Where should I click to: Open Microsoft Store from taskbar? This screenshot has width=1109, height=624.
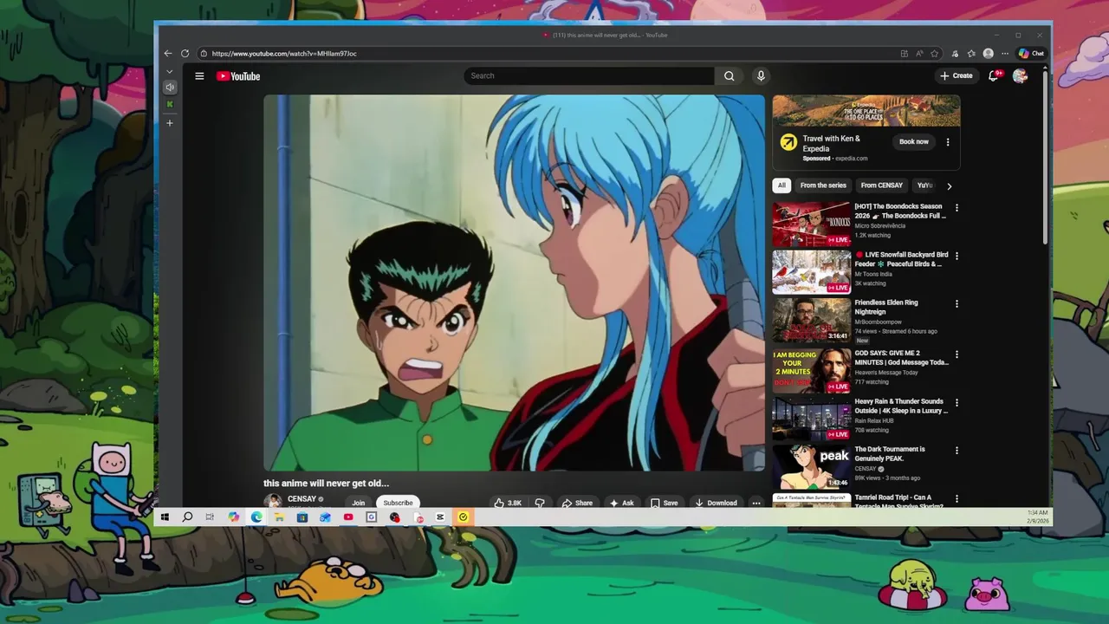[x=302, y=517]
